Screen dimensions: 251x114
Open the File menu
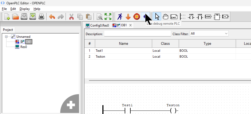point(4,9)
